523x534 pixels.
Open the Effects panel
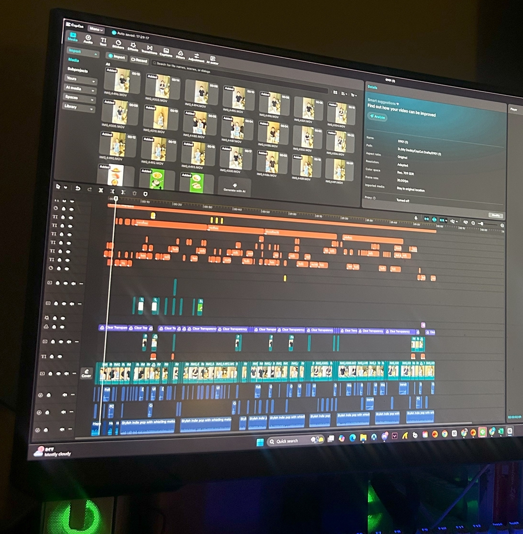[x=133, y=48]
